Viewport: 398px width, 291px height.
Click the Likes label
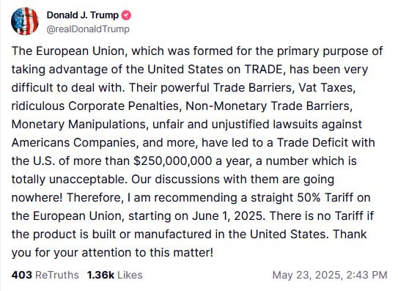tap(130, 275)
